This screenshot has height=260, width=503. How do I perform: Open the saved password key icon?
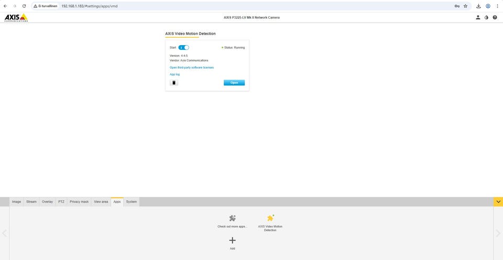pos(457,6)
